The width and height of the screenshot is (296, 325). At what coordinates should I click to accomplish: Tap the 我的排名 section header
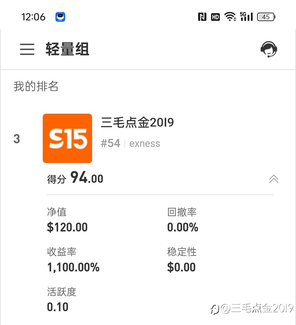click(x=36, y=86)
